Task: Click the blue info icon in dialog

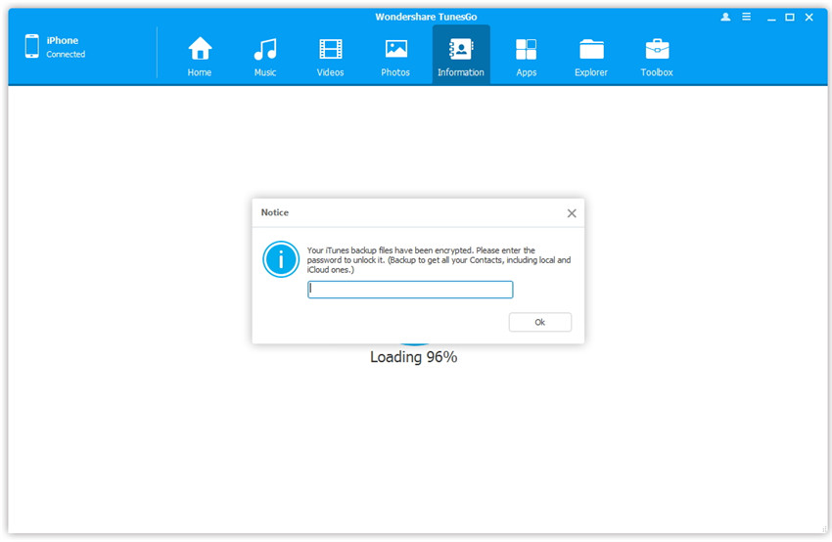Action: (281, 259)
